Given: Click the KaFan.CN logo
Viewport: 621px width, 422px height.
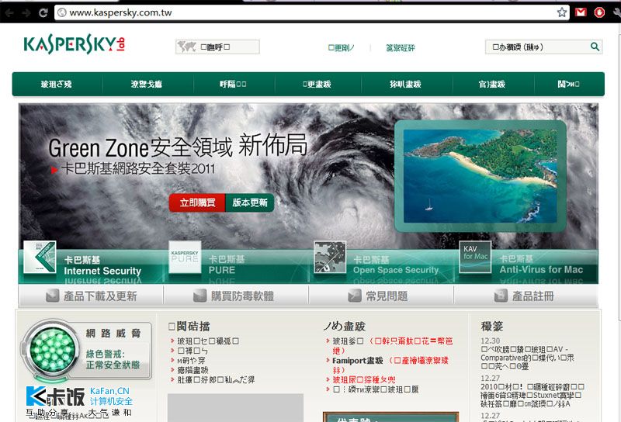Looking at the screenshot, I should coord(79,400).
